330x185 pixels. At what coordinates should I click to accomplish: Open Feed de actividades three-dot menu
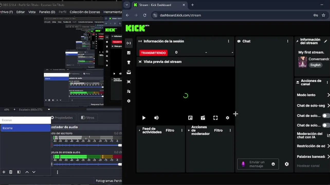pyautogui.click(x=182, y=130)
